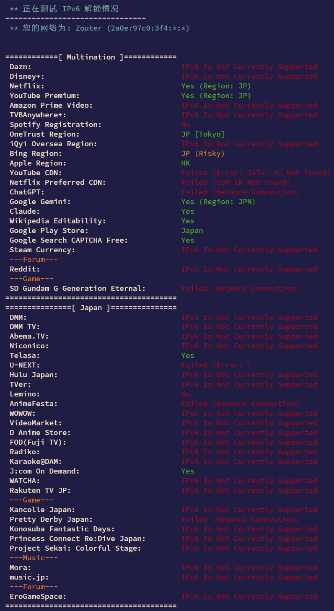Click the ChatGPT failed network connection text
The width and height of the screenshot is (334, 611).
[x=240, y=192]
